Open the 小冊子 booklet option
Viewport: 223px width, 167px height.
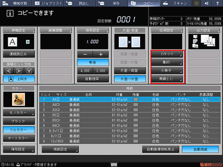(x=167, y=71)
